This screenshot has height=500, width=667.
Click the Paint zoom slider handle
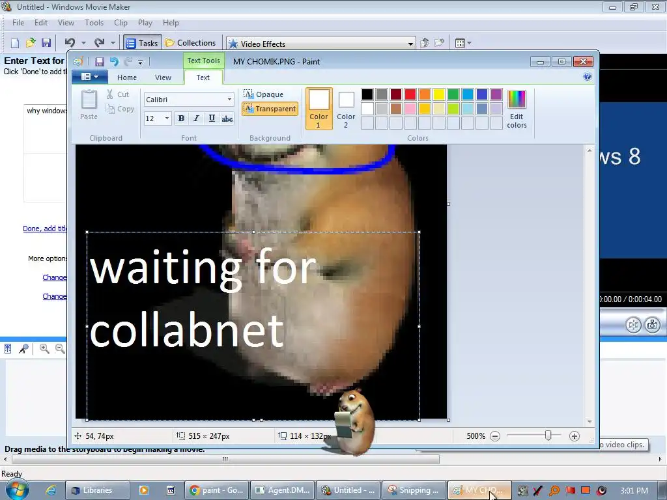click(x=548, y=436)
